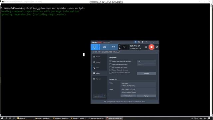Image resolution: width=213 pixels, height=120 pixels.
Task: Collapse the Bandicam panel with the chevron
Action: click(x=157, y=52)
